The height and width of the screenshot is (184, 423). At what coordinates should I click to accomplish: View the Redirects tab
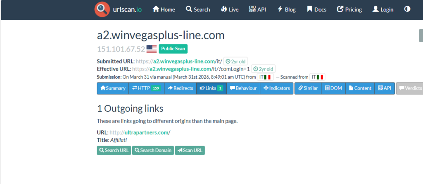point(180,88)
